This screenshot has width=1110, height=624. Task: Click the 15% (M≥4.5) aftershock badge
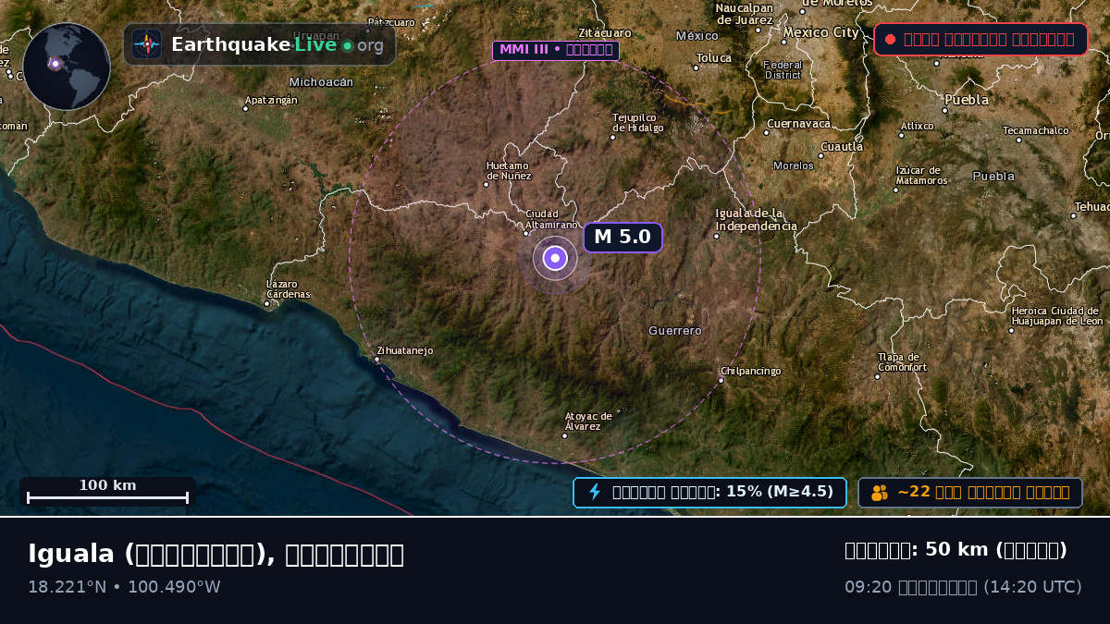709,492
